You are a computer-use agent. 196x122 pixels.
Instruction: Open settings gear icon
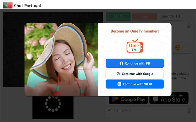tap(189, 26)
